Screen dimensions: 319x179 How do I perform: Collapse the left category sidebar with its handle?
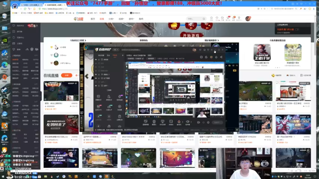tap(41, 96)
